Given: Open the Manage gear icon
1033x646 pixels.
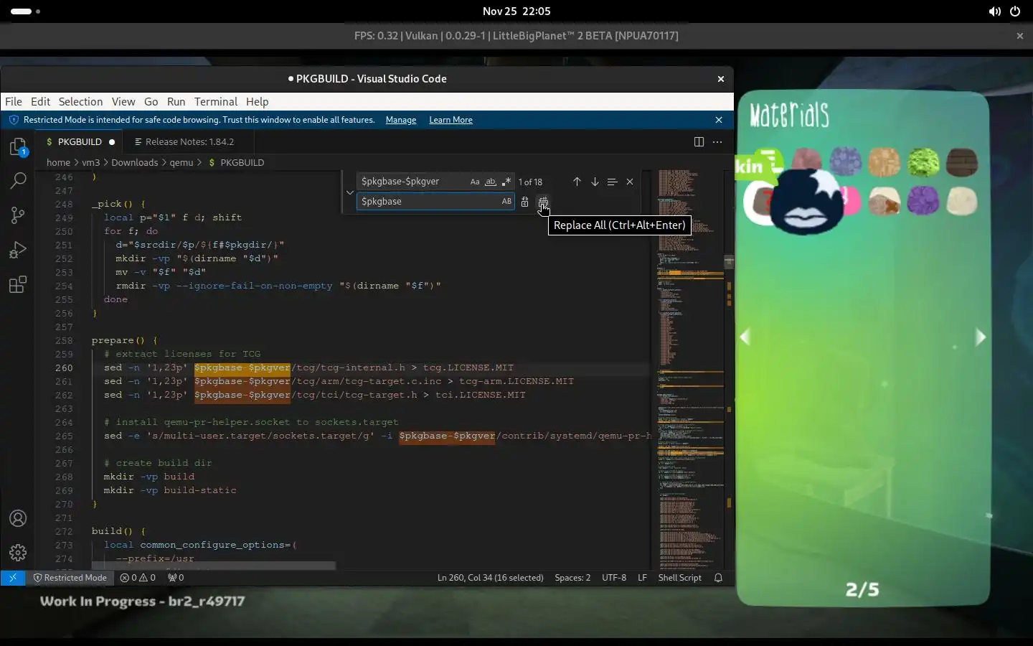Looking at the screenshot, I should click(x=18, y=552).
